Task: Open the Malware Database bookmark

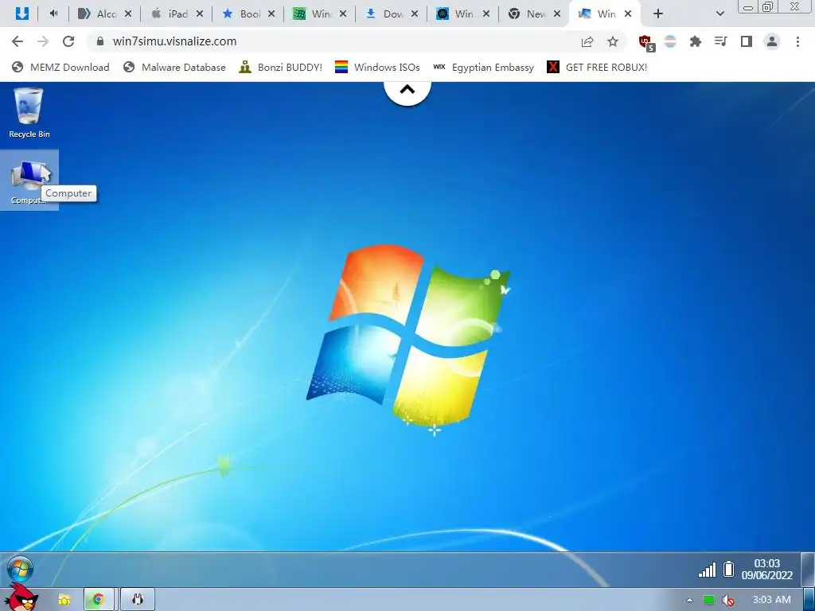Action: pos(174,67)
